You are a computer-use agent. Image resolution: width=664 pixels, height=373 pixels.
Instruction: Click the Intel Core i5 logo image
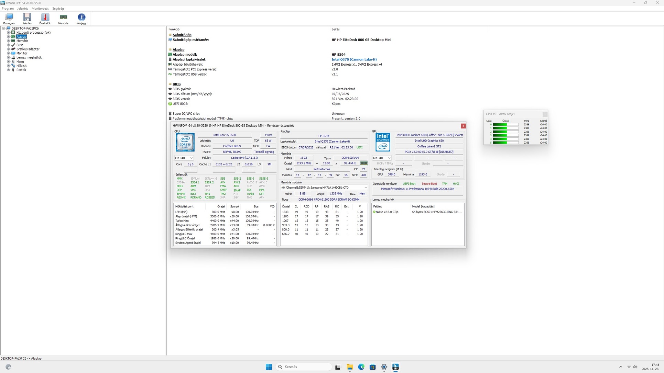tap(185, 142)
